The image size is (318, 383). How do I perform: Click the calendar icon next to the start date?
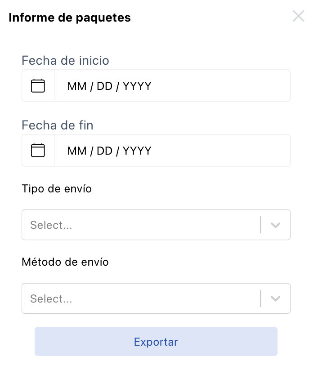38,85
